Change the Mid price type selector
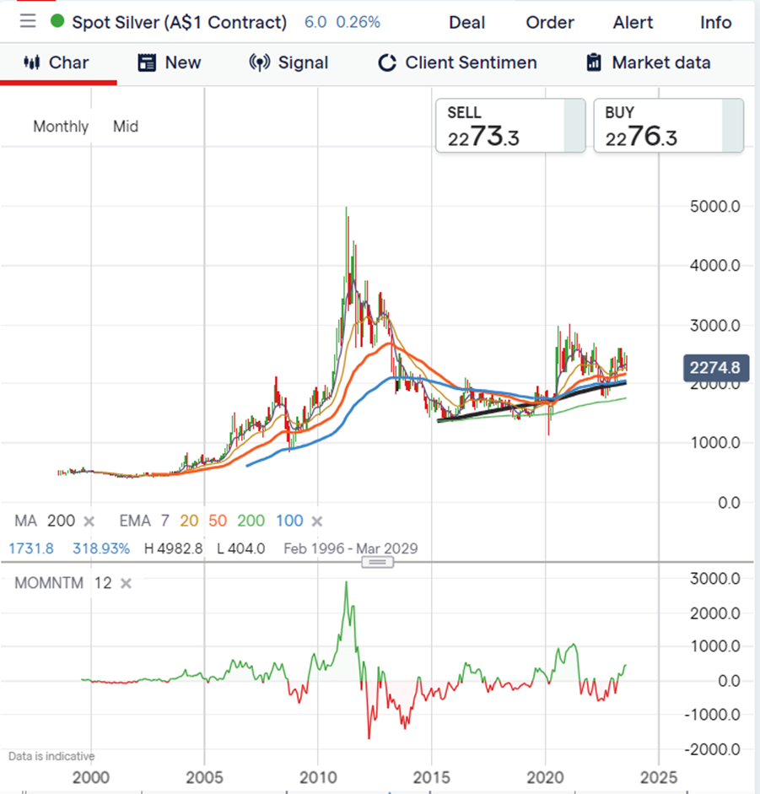This screenshot has width=760, height=794. tap(126, 126)
